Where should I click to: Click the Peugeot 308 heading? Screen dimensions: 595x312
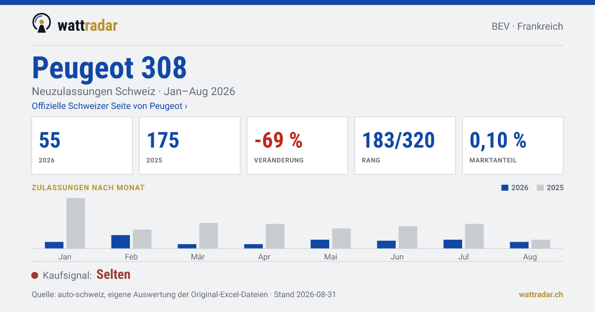pyautogui.click(x=110, y=68)
